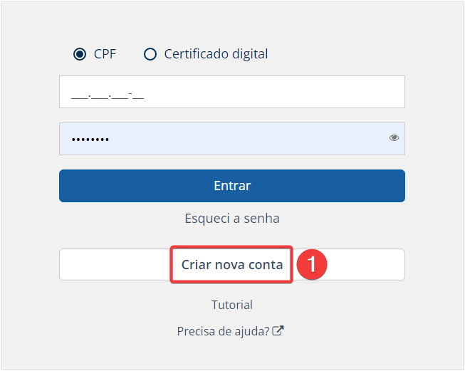Open the "Precisa de ajuda?" link text

[223, 331]
